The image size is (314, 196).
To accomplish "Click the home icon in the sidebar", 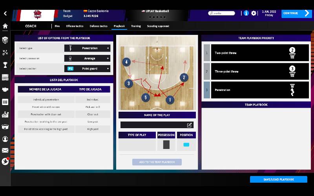I will coord(5,26).
